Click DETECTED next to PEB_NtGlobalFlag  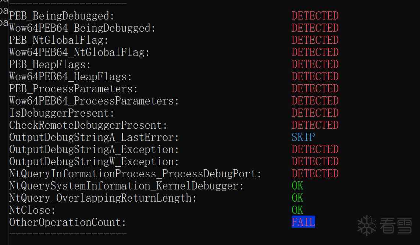coord(315,40)
